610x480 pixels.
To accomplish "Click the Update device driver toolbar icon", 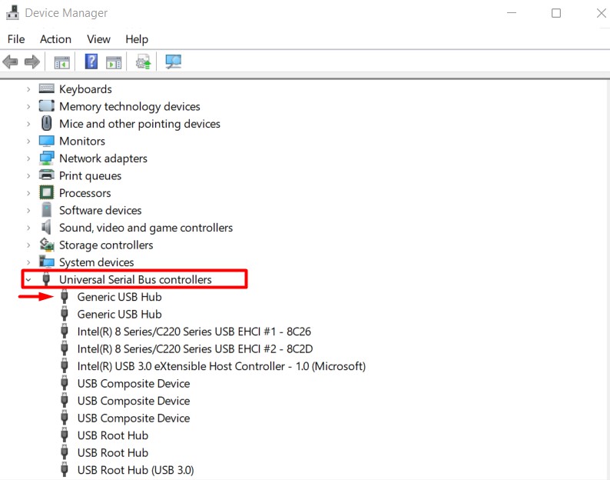I will click(x=143, y=62).
